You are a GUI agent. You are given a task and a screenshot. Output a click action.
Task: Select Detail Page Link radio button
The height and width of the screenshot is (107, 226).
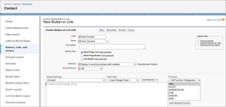point(82,53)
